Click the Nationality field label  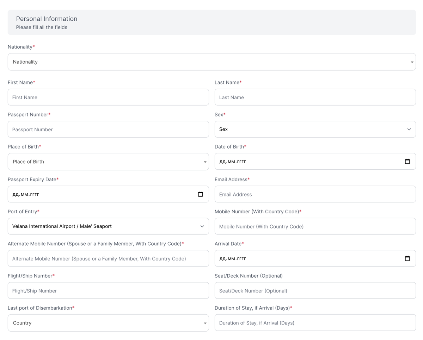(x=21, y=47)
